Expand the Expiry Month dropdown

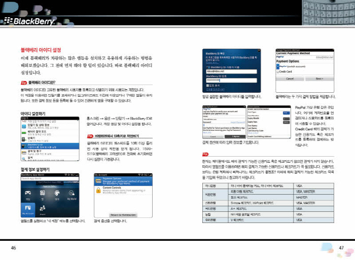point(286,119)
